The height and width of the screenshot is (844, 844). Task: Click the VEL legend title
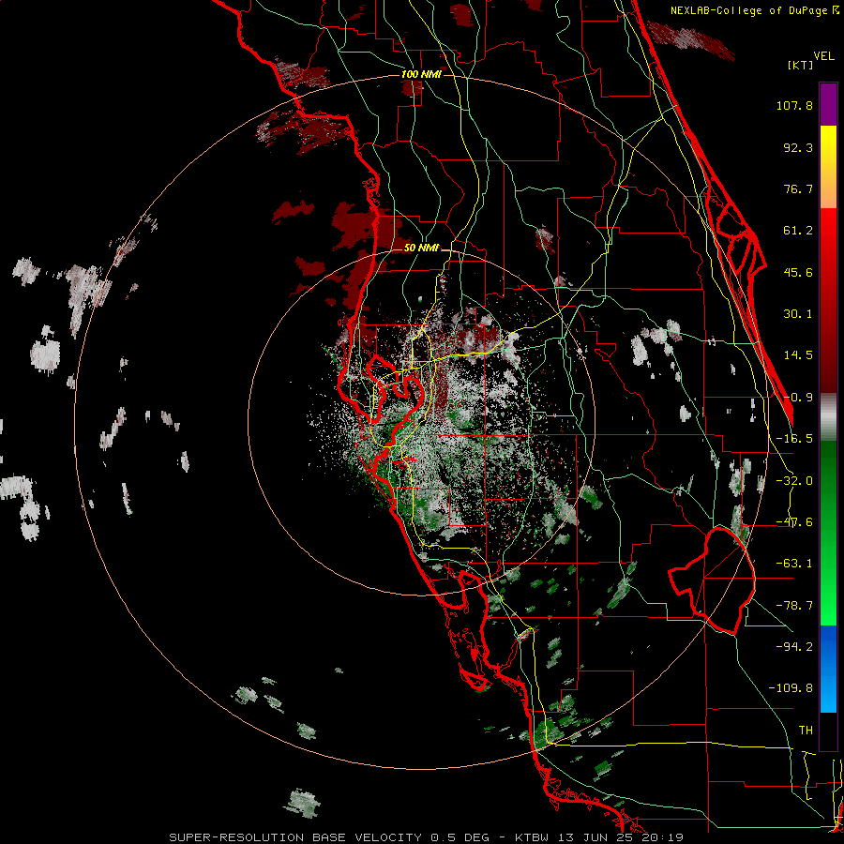tap(823, 56)
